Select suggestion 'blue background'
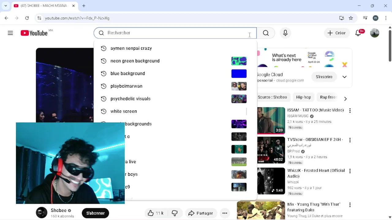Viewport: 392px width, 220px height. (175, 73)
